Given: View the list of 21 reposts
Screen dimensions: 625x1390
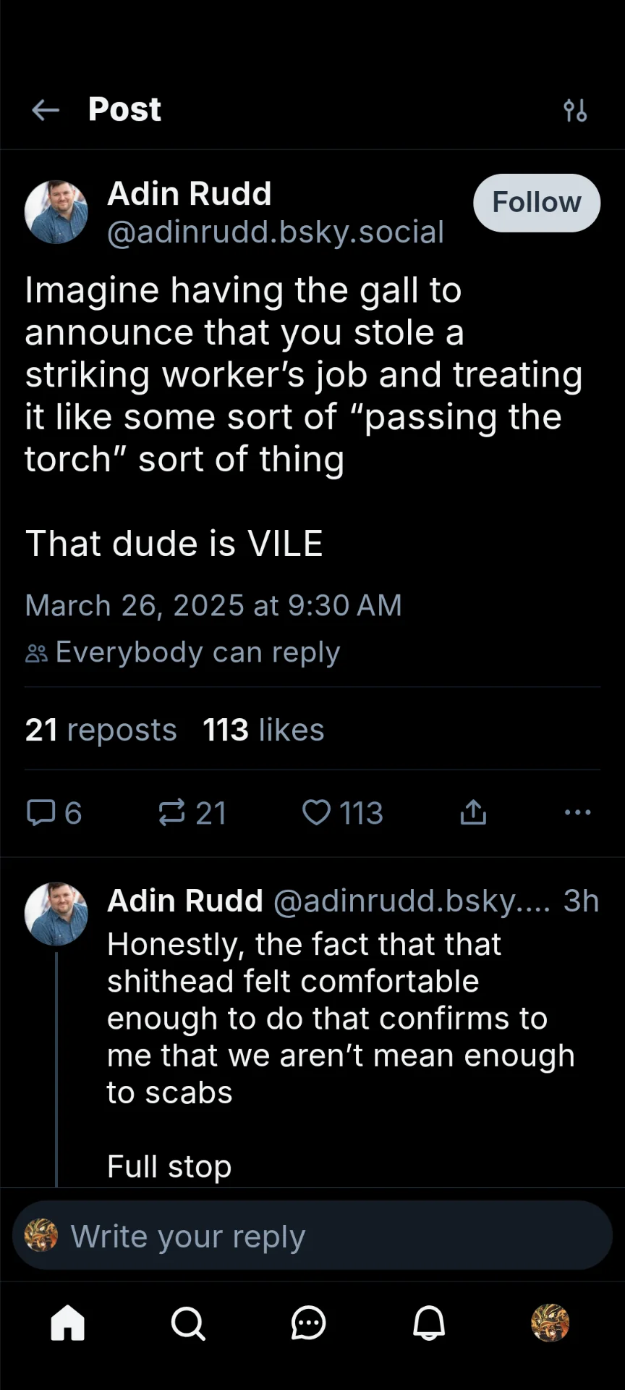Looking at the screenshot, I should tap(101, 730).
